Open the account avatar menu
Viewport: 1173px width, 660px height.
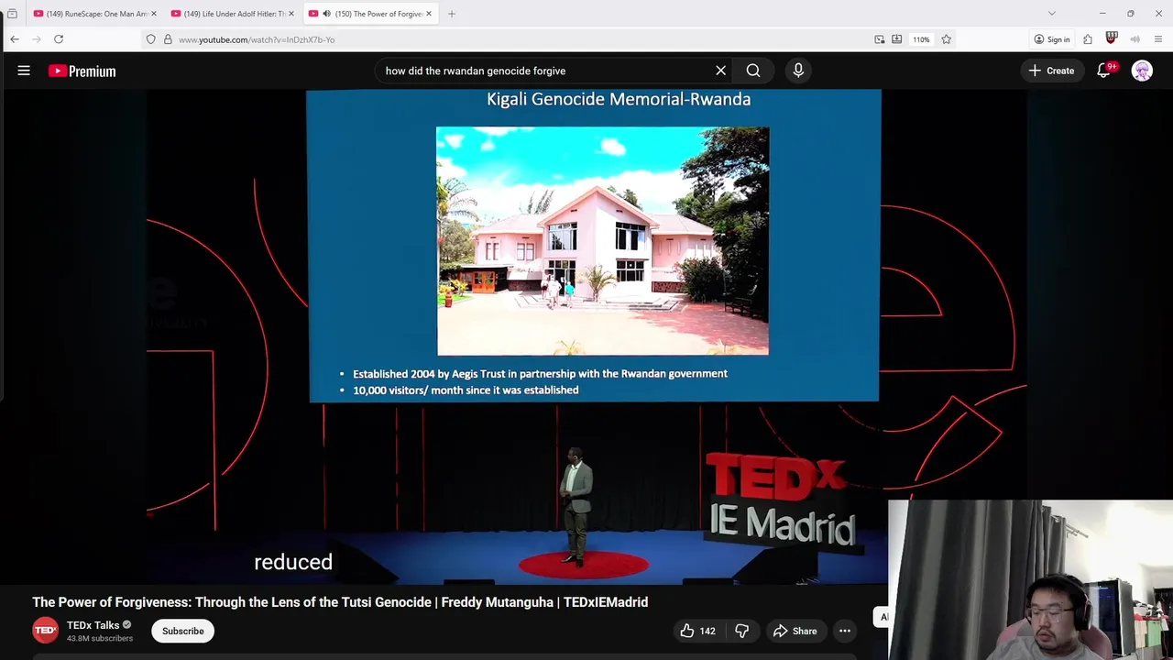[x=1142, y=71]
